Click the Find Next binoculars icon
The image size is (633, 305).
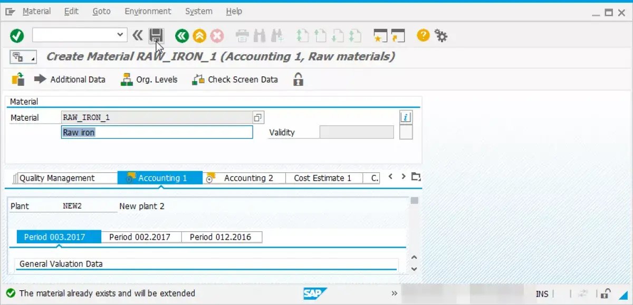click(276, 36)
